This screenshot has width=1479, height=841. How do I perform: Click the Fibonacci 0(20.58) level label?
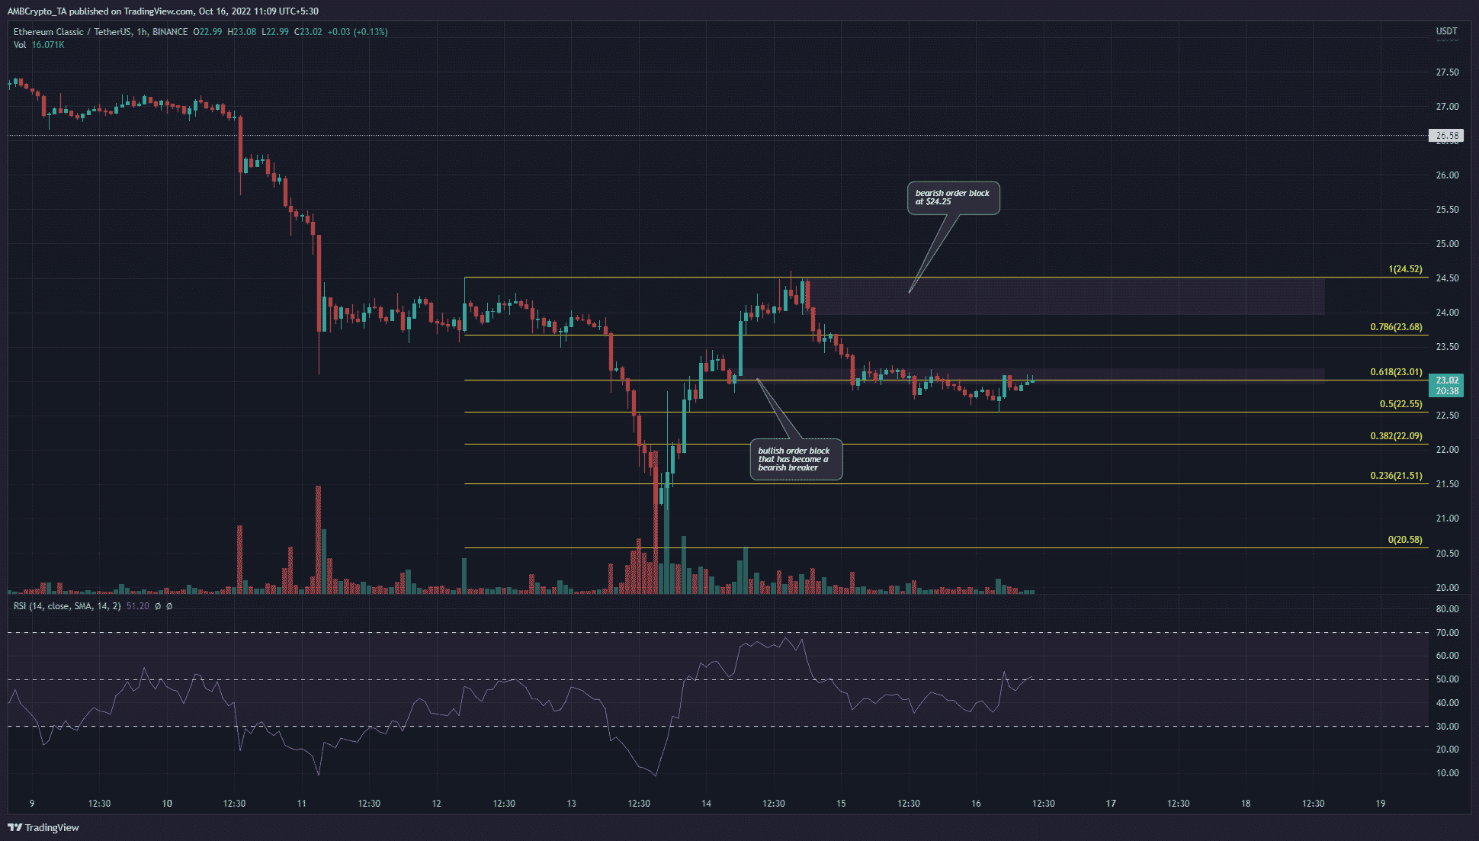tap(1405, 540)
